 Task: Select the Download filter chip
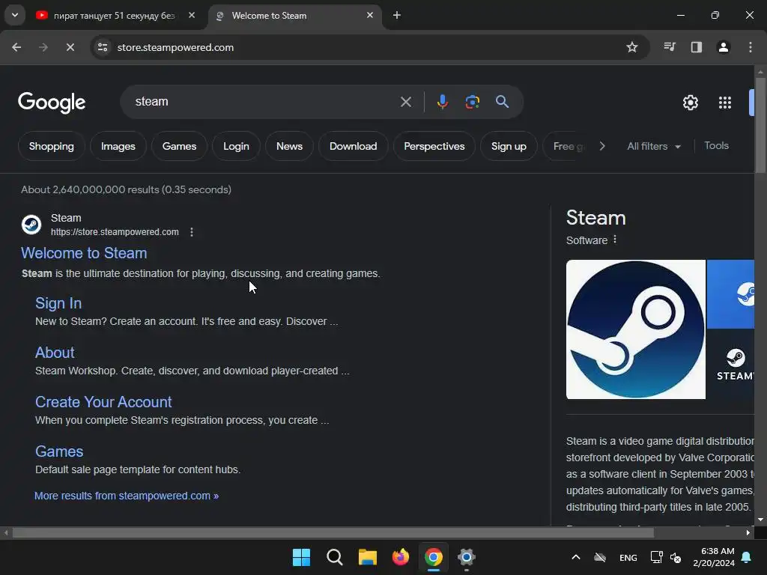point(354,146)
